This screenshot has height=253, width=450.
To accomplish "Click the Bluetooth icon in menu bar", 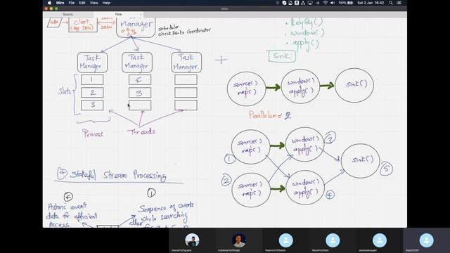I will click(x=317, y=3).
